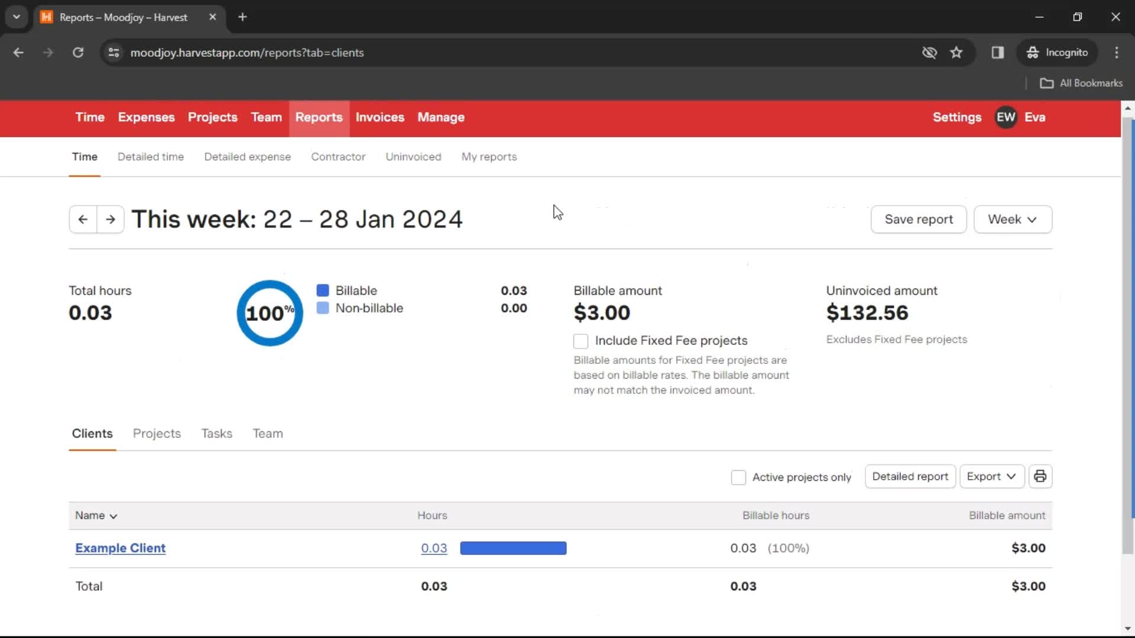This screenshot has width=1135, height=638.
Task: Navigate to previous week using back arrow
Action: (x=83, y=219)
